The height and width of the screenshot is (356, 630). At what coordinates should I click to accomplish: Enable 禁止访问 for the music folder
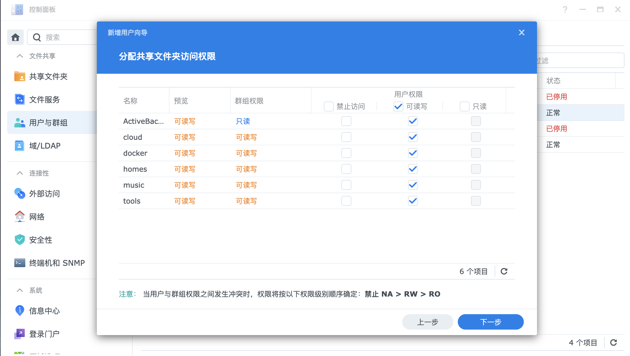tap(346, 185)
